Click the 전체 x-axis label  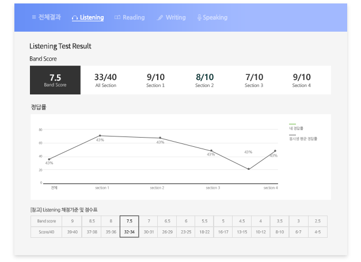coord(54,188)
